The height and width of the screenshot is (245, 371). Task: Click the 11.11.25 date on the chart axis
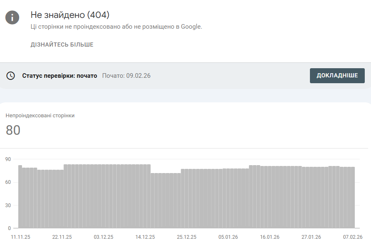20,237
